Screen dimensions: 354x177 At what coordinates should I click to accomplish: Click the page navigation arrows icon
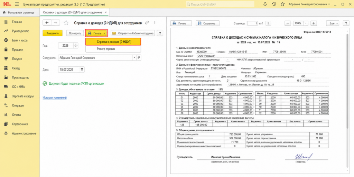point(268,23)
